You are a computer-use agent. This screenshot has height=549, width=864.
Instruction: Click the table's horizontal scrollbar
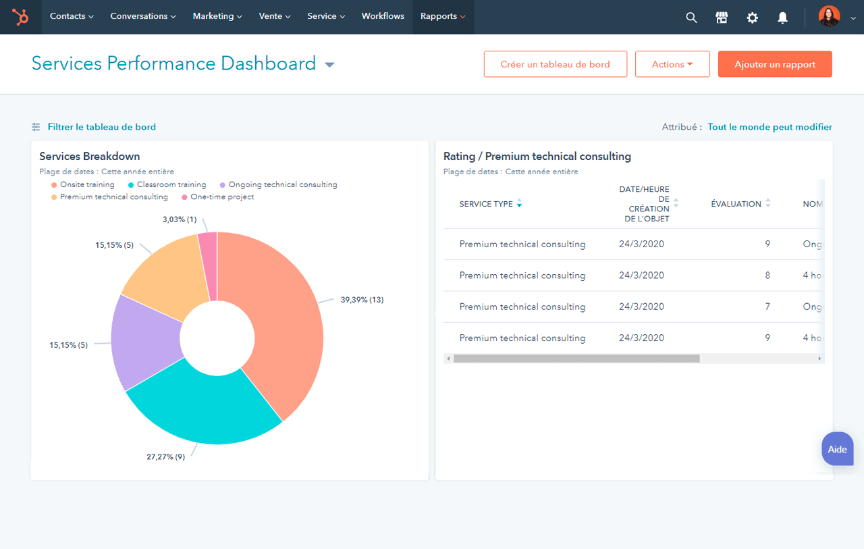pos(576,359)
